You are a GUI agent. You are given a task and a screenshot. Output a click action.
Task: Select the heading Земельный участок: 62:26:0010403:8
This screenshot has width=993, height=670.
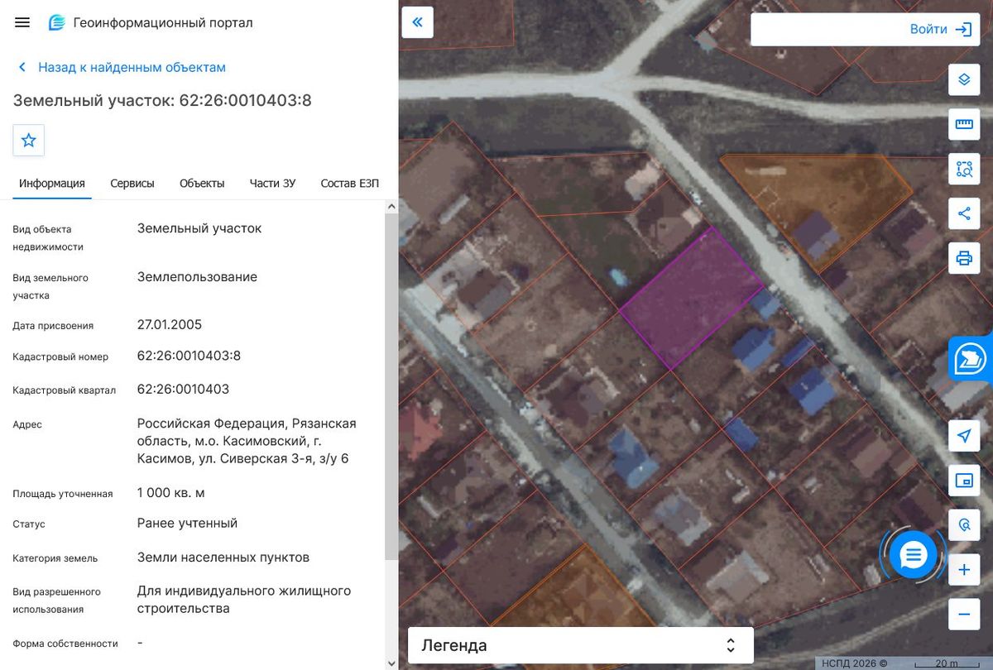(x=162, y=101)
